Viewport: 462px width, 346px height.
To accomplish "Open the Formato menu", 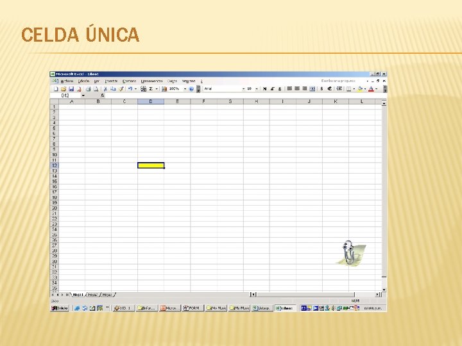I will [x=129, y=81].
